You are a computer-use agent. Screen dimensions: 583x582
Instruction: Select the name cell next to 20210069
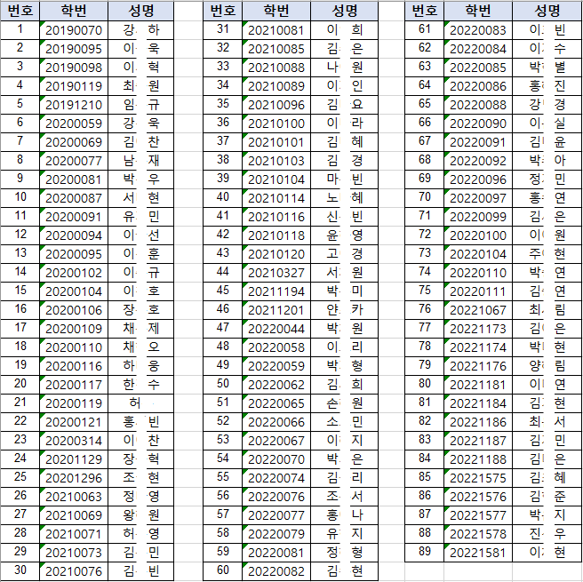[140, 515]
